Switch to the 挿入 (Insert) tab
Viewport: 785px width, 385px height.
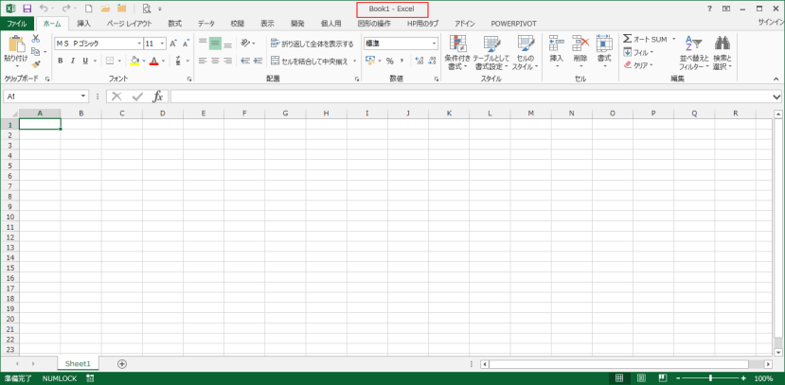84,24
